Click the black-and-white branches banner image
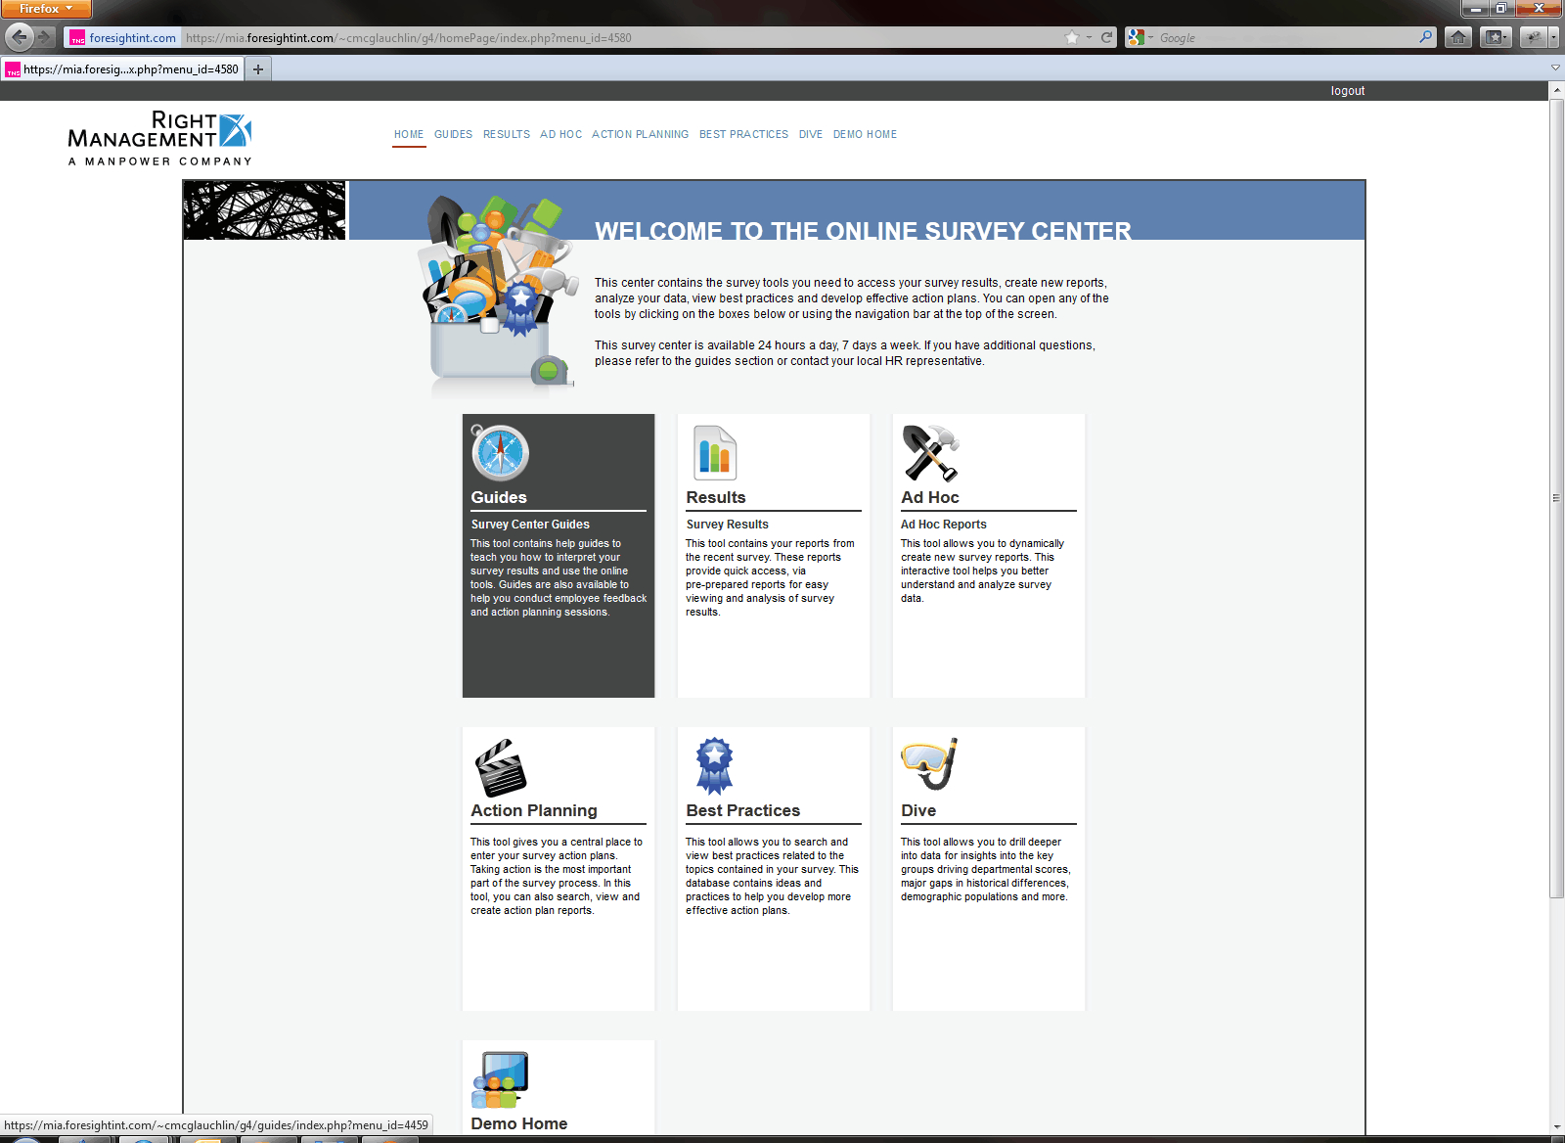This screenshot has height=1143, width=1565. 265,209
